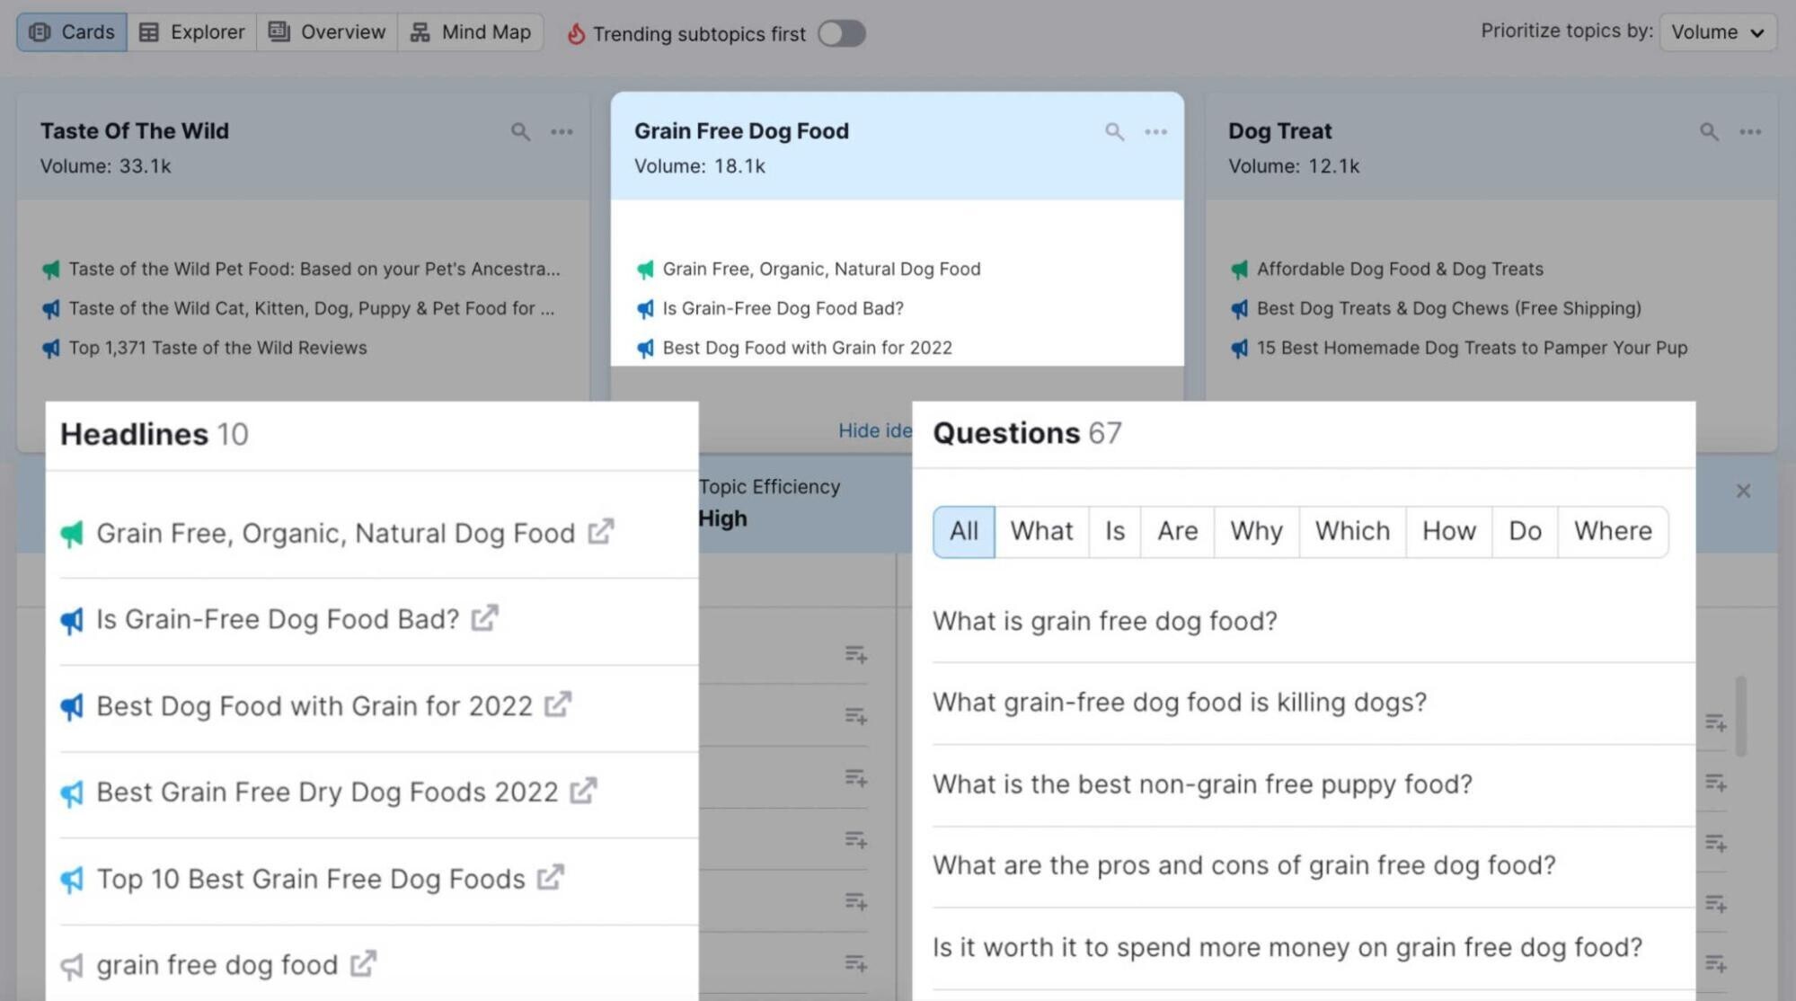The width and height of the screenshot is (1796, 1001).
Task: Click the Why filter tab in Questions
Action: pos(1256,531)
